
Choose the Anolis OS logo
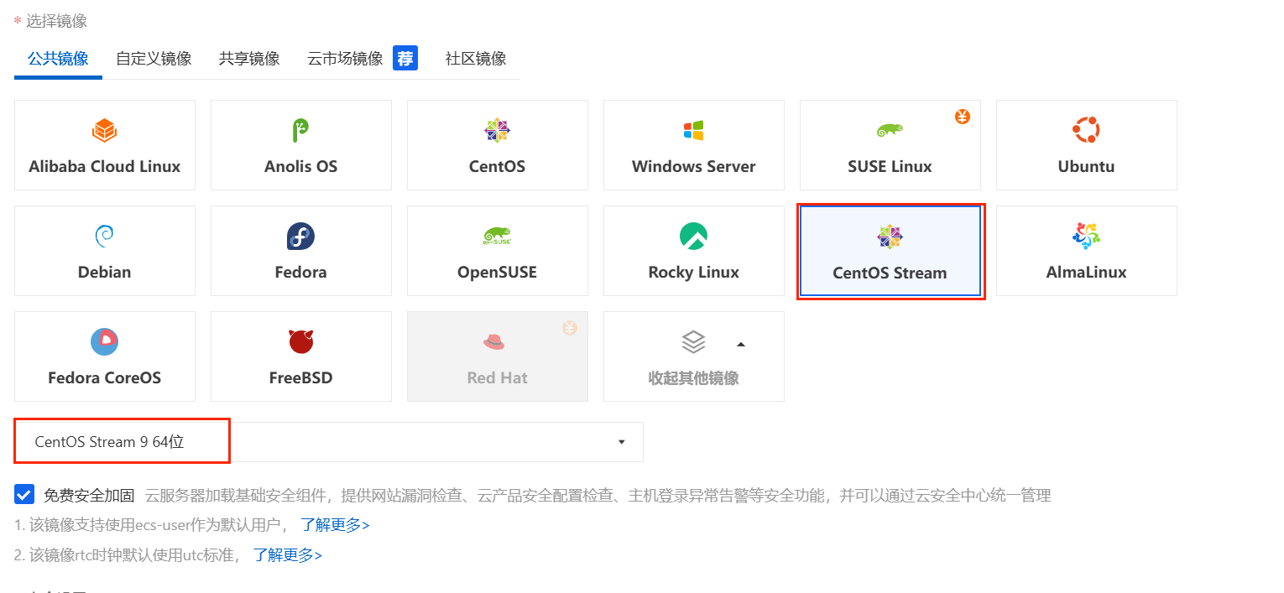click(300, 130)
